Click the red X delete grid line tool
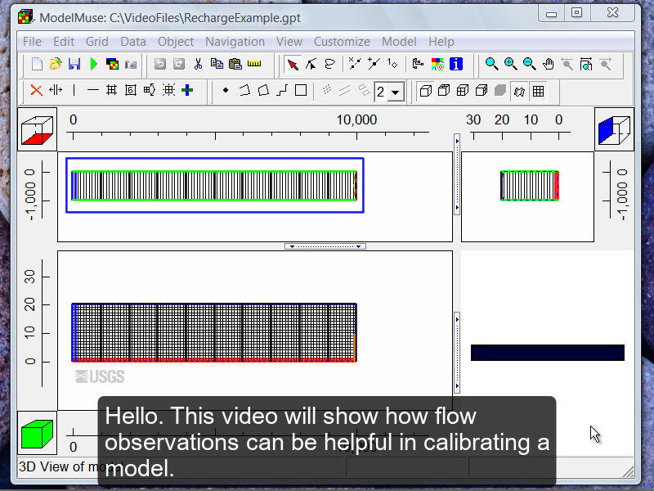Screen dimensions: 654x491 tap(36, 91)
